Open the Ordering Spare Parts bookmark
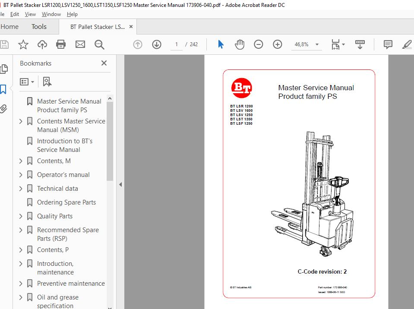 pyautogui.click(x=66, y=202)
